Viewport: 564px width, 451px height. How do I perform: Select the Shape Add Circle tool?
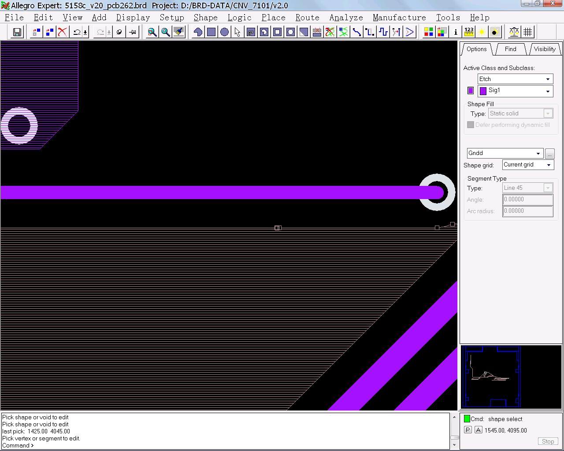pos(224,32)
